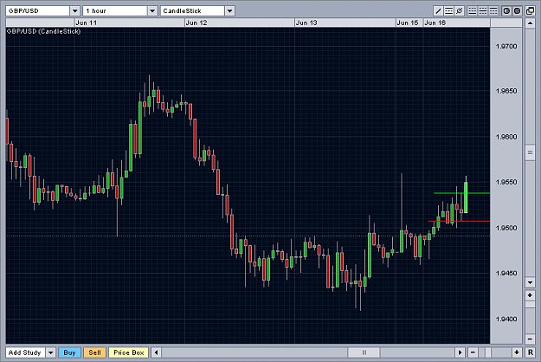
Task: Click the GBP/USD symbol field
Action: (37, 11)
